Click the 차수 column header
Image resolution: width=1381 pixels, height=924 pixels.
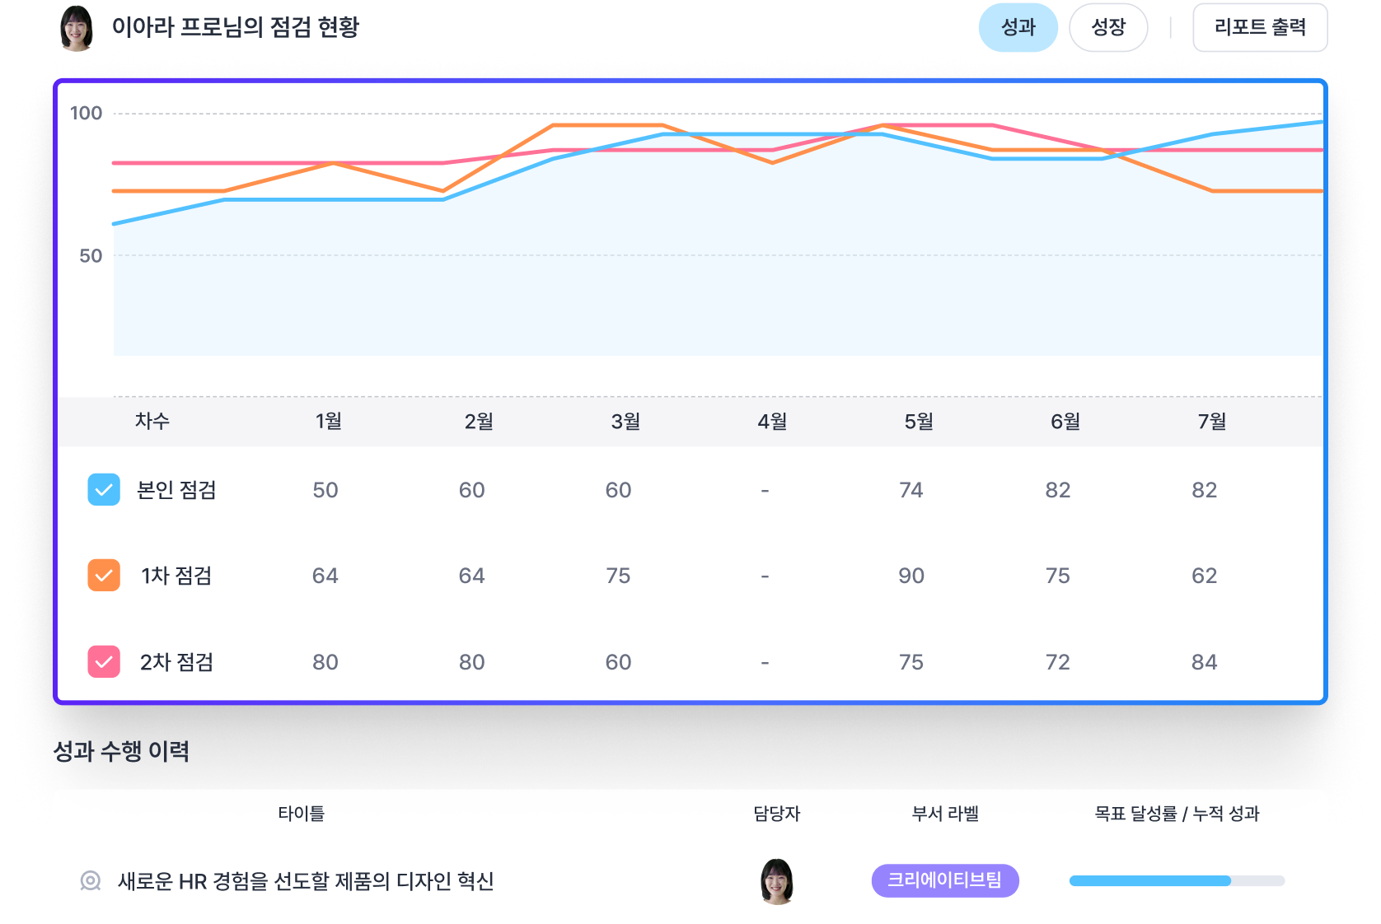(x=152, y=422)
